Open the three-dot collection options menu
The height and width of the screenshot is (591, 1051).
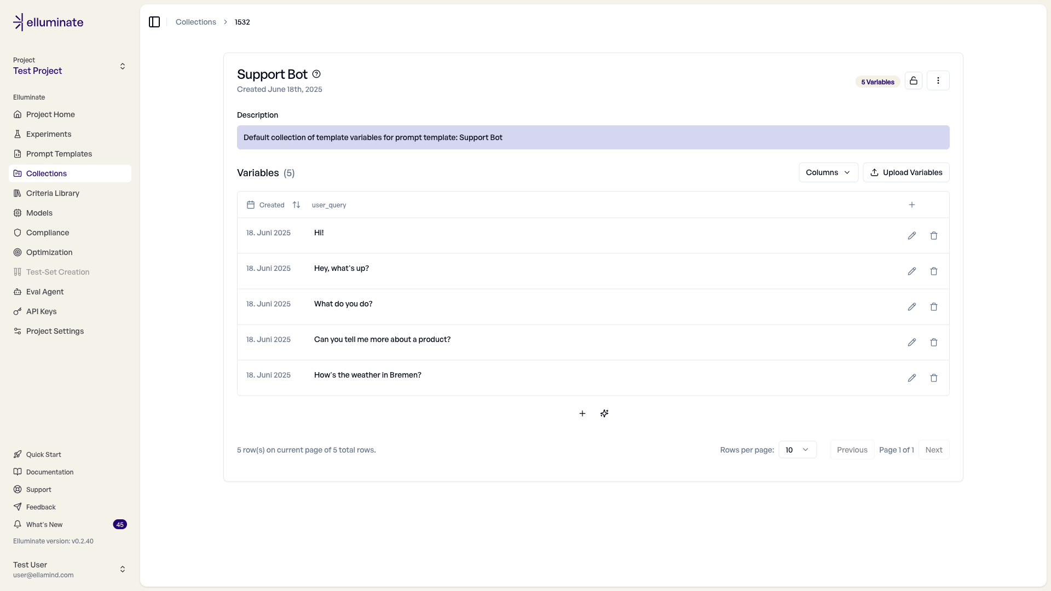coord(938,81)
